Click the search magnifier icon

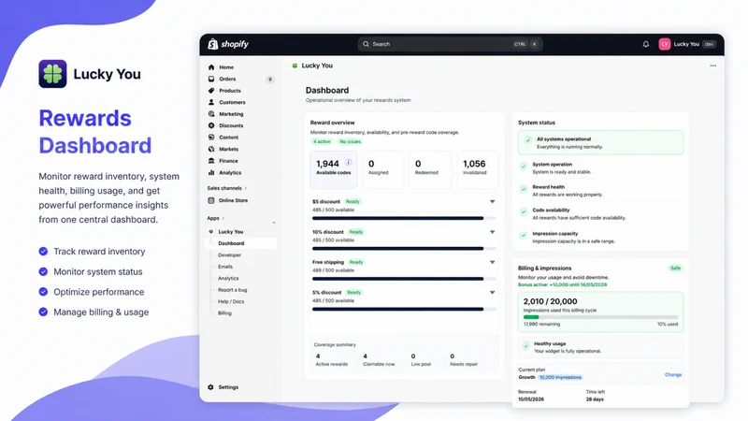[x=366, y=44]
